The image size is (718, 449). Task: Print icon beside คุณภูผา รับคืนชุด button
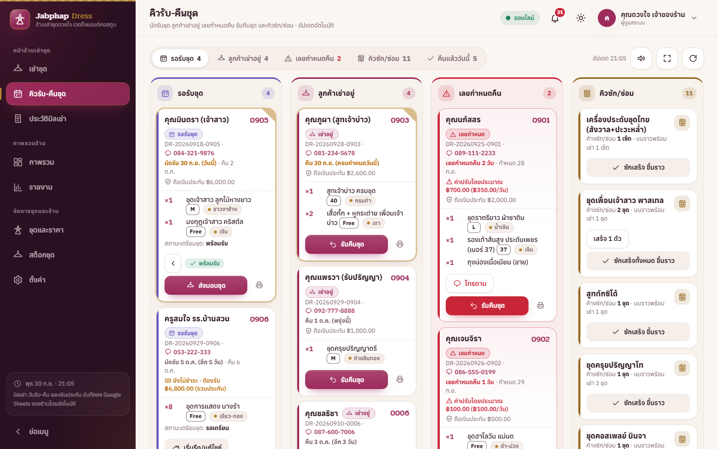click(x=400, y=244)
